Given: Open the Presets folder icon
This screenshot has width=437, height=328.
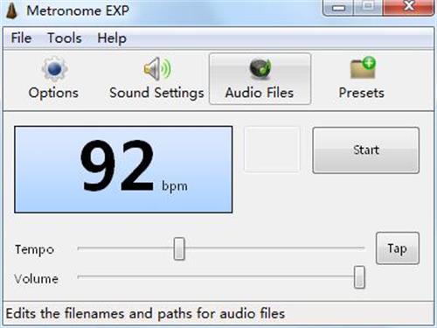Looking at the screenshot, I should coord(363,67).
